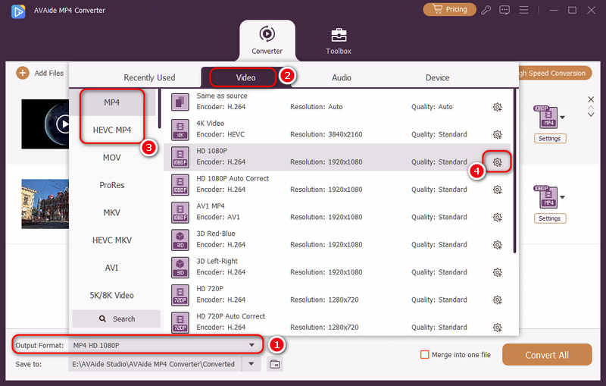Click the Same as source format icon
606x386 pixels.
coord(180,102)
